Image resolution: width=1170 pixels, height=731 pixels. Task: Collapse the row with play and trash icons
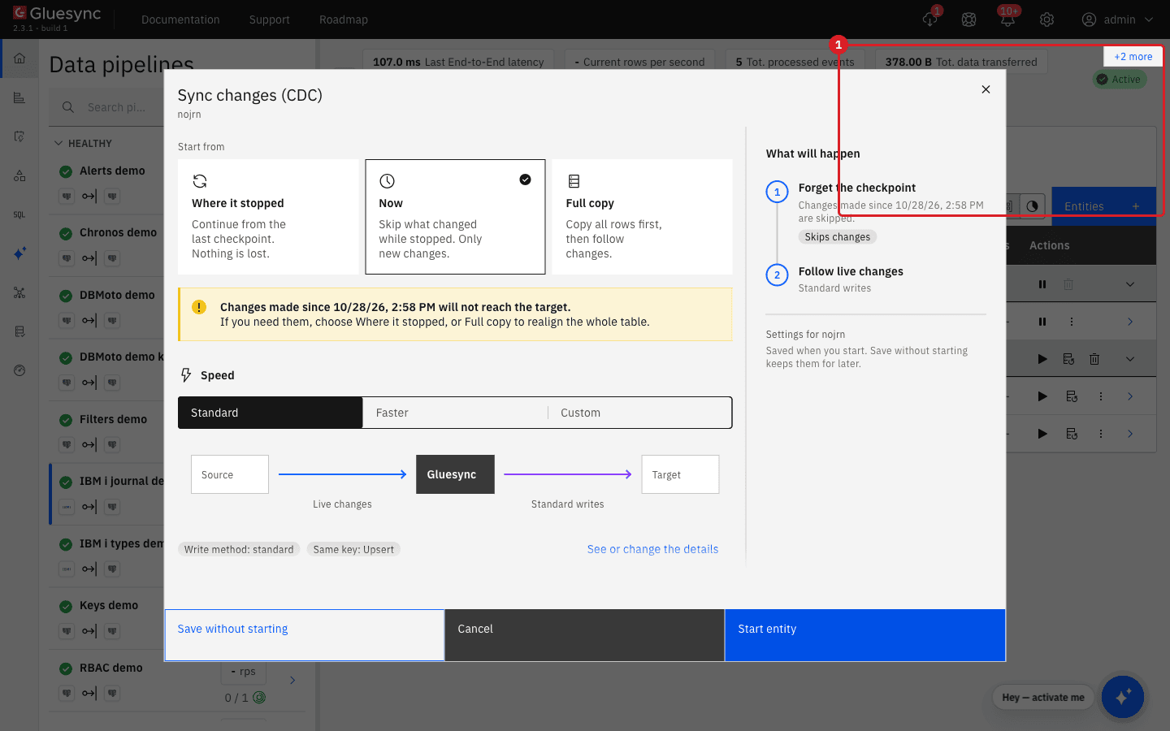(x=1130, y=359)
